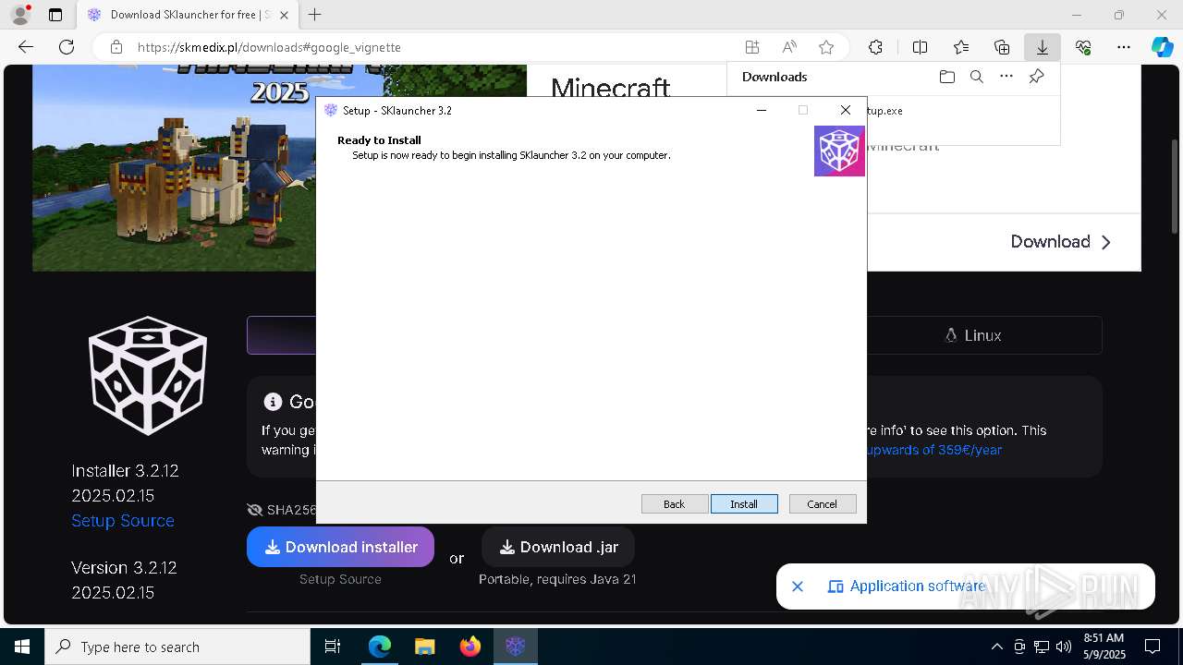Click the Minecraft 2025 llama image

175,167
